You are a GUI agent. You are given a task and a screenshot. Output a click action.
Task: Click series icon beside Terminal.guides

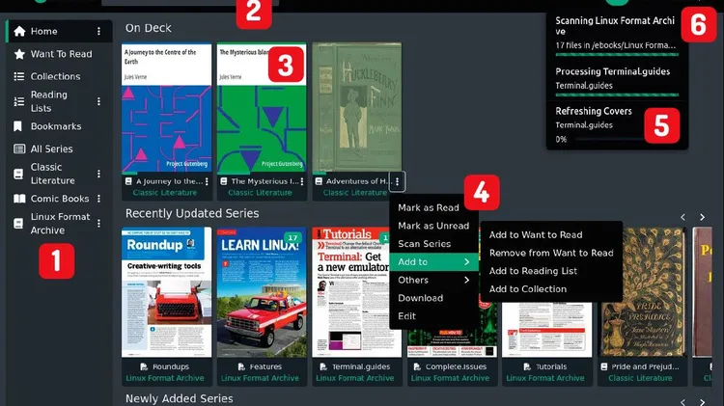tap(323, 366)
